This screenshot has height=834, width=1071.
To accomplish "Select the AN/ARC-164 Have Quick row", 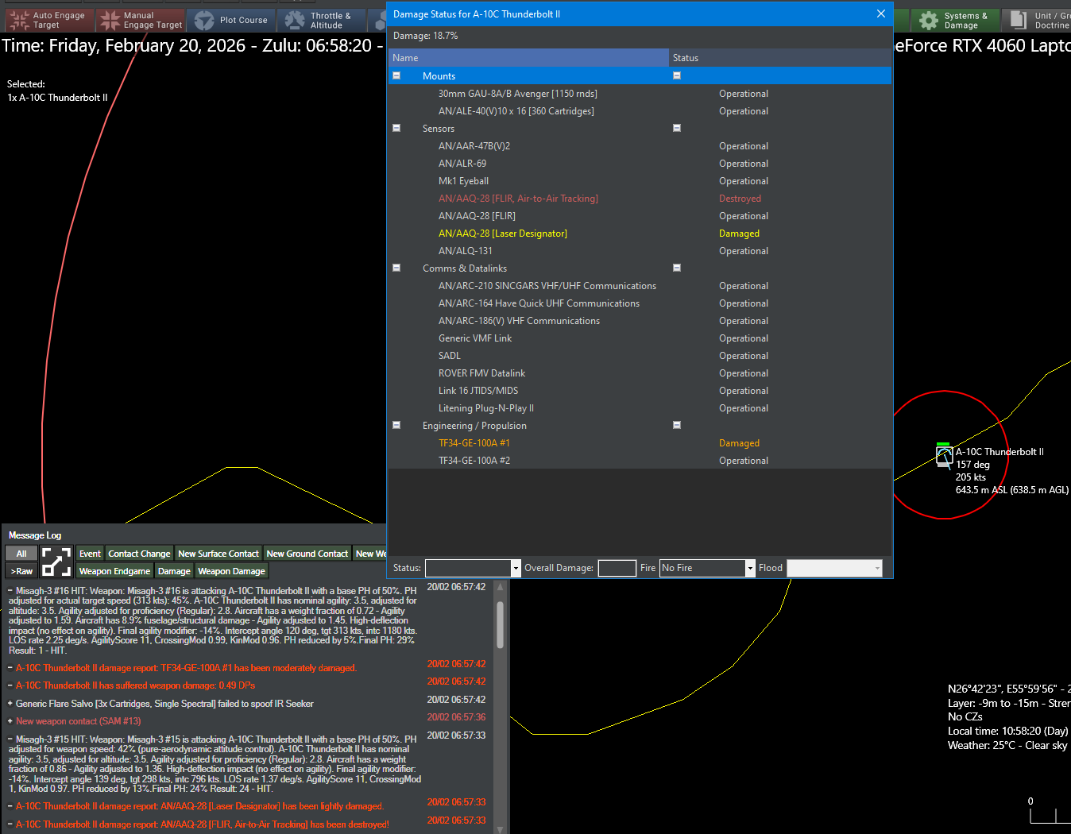I will pyautogui.click(x=640, y=303).
